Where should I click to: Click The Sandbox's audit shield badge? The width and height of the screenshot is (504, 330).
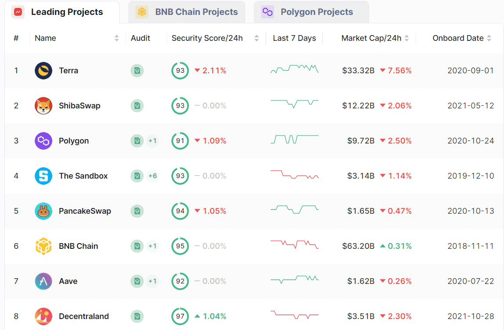pyautogui.click(x=137, y=176)
